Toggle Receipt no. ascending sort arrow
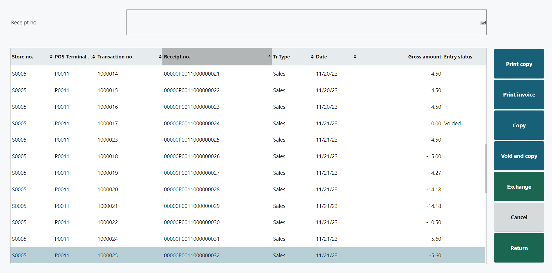This screenshot has height=273, width=552. 269,56
